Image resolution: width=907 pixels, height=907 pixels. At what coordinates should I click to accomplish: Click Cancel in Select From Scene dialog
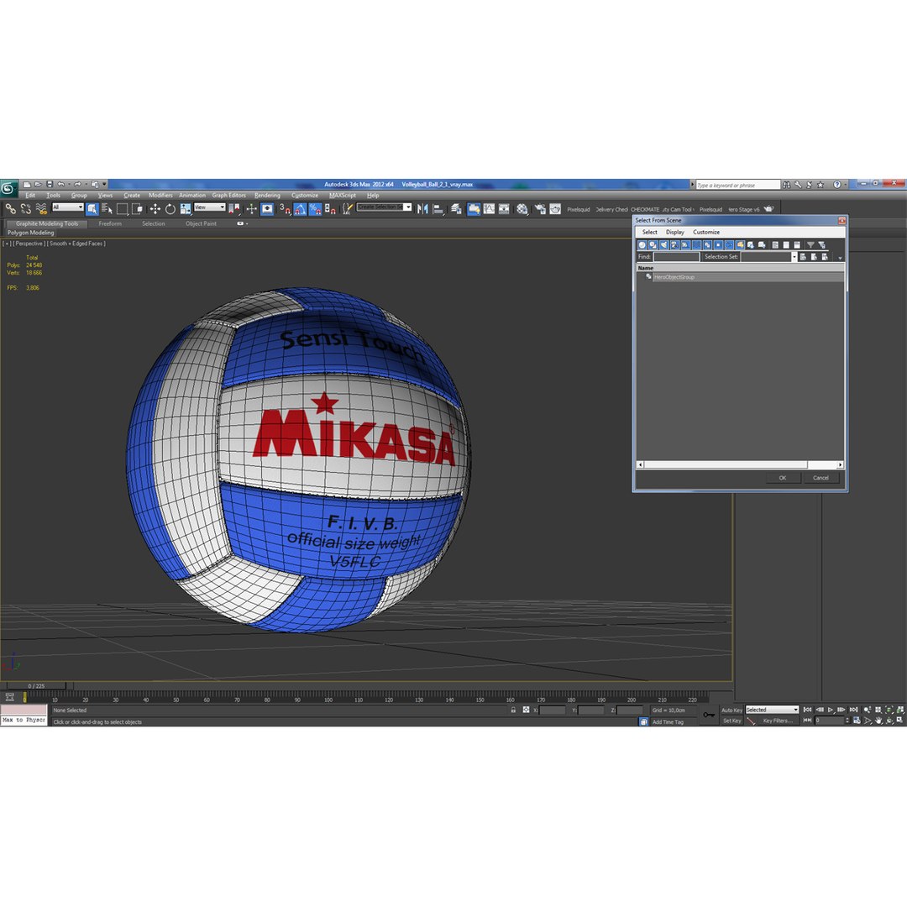tap(820, 478)
